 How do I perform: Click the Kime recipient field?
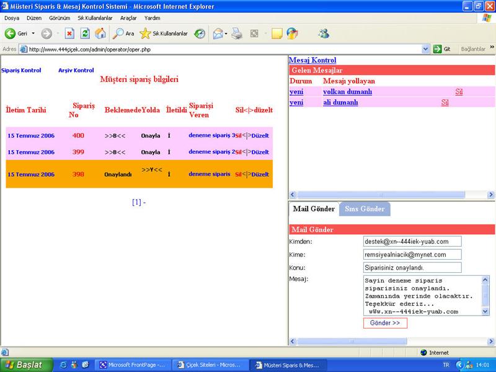412,255
